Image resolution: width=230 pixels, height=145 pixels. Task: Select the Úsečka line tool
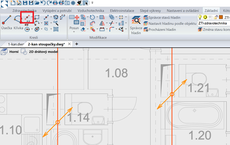pyautogui.click(x=6, y=22)
